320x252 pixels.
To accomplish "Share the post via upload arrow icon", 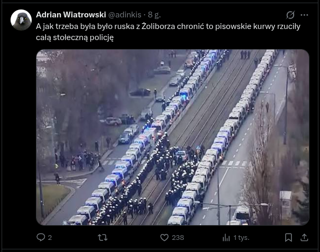I will click(304, 237).
